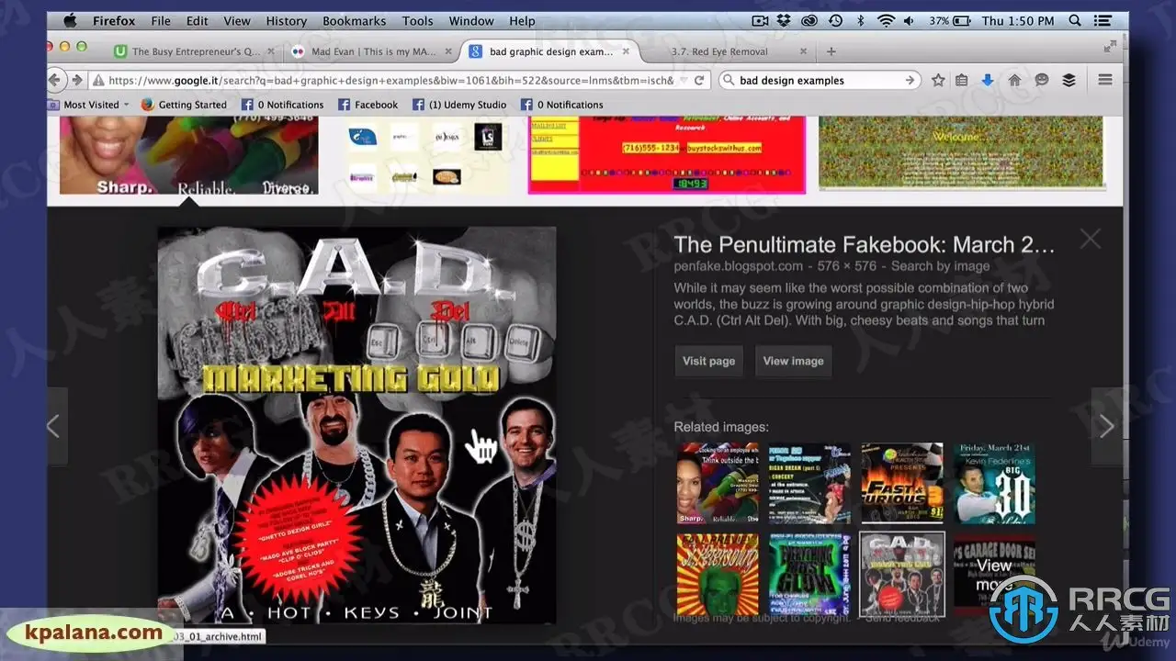Open the File menu
1176x661 pixels.
pyautogui.click(x=161, y=20)
